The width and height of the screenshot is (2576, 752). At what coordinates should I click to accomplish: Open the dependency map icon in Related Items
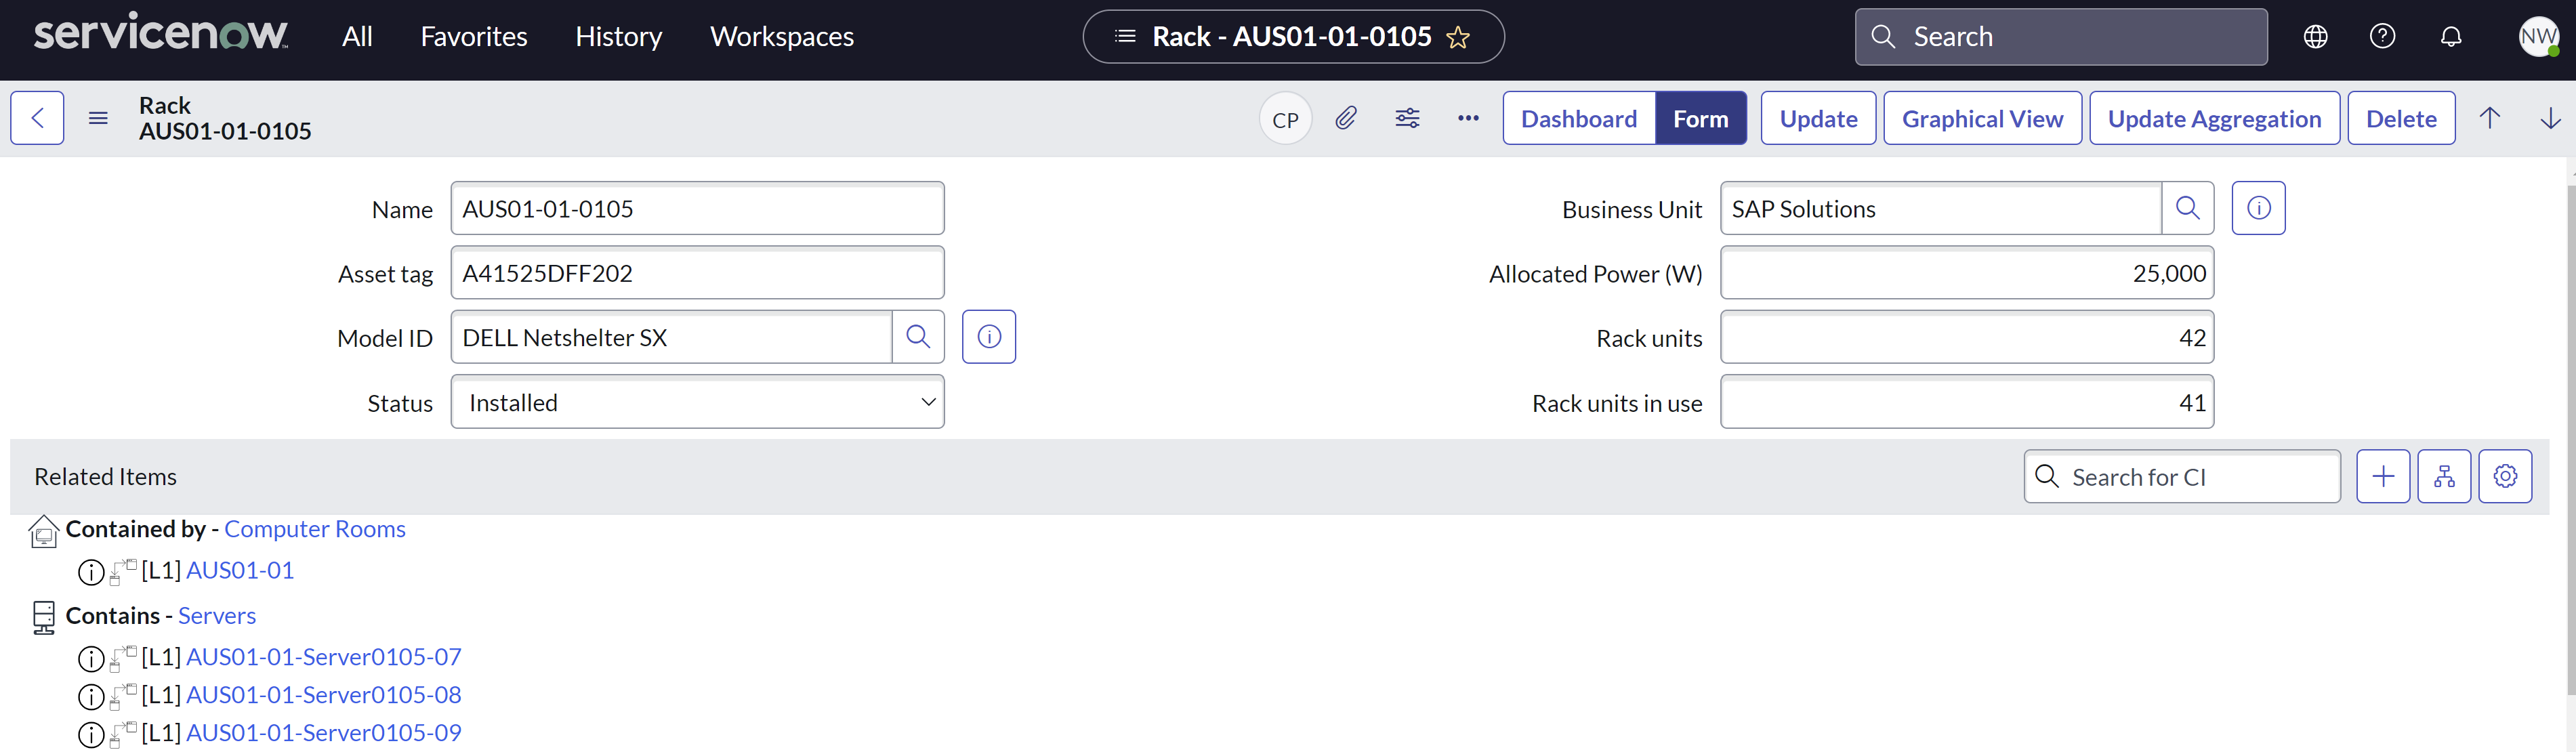[x=2445, y=476]
